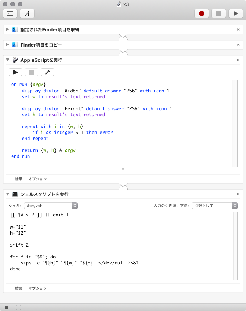Click the 'w="$1"' line in the shell script
246x311 pixels.
pos(18,227)
